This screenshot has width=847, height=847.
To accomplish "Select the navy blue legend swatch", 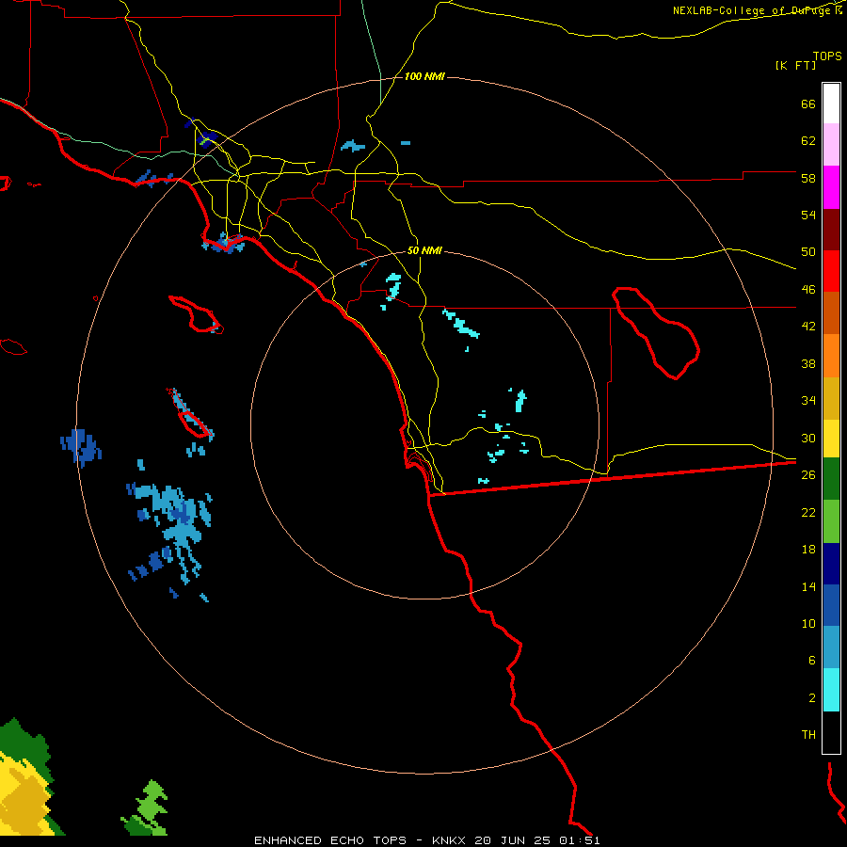I will point(831,564).
